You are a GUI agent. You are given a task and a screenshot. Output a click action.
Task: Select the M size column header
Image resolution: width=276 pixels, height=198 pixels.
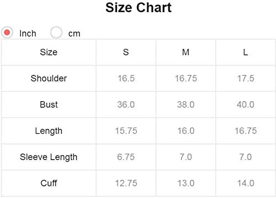tap(185, 52)
